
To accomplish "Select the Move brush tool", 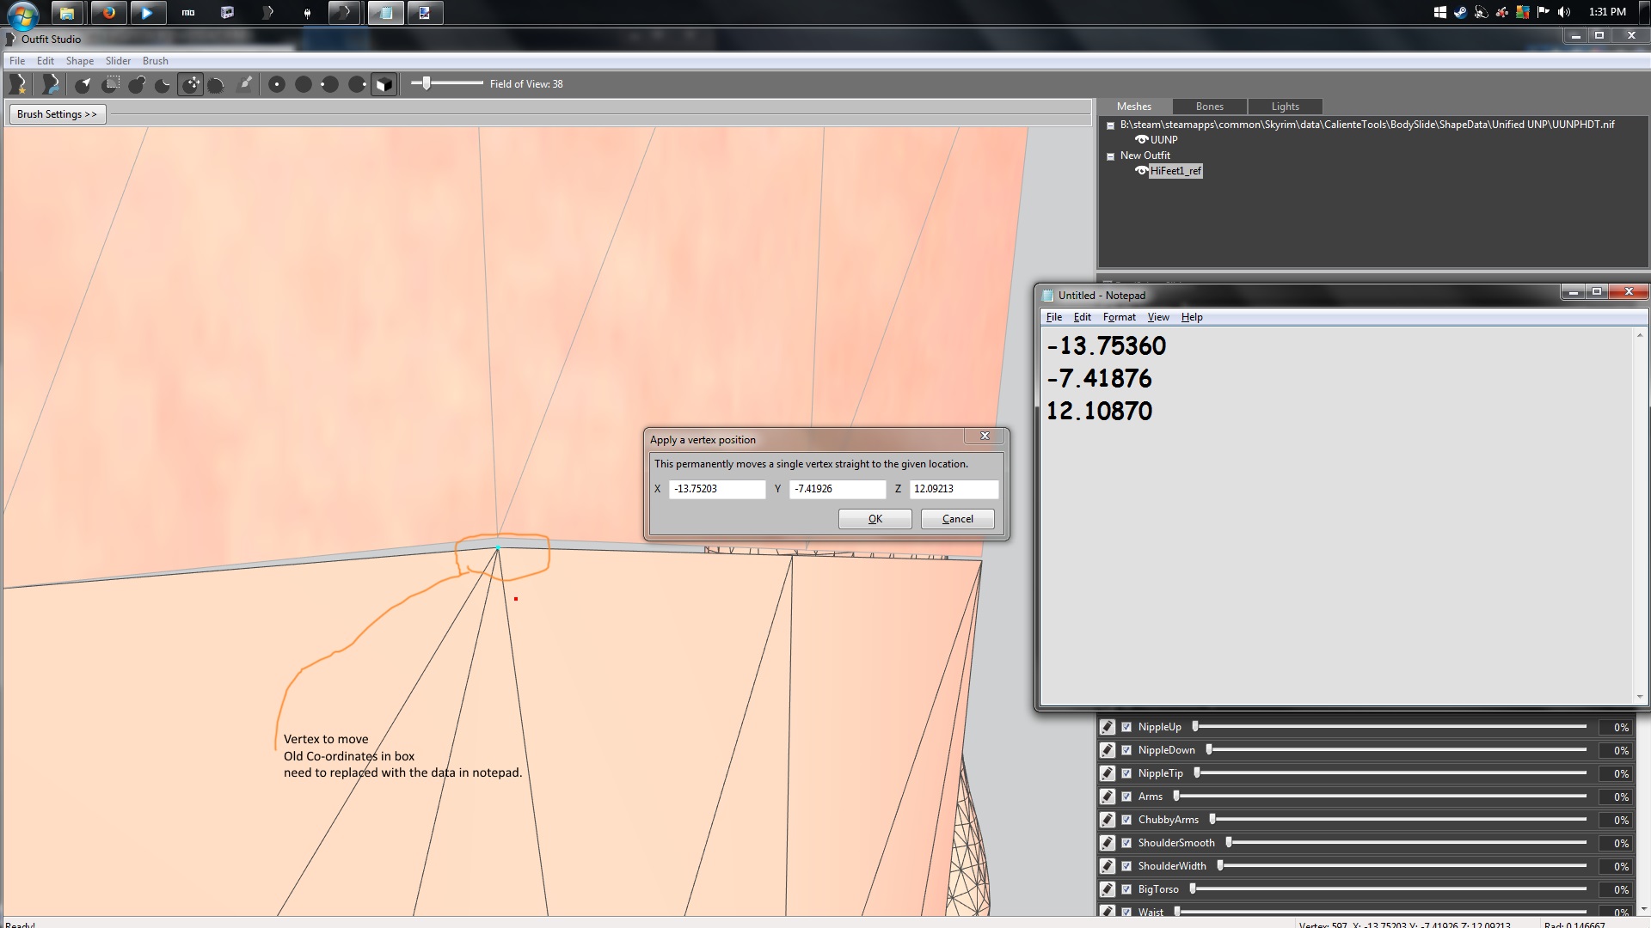I will [191, 84].
